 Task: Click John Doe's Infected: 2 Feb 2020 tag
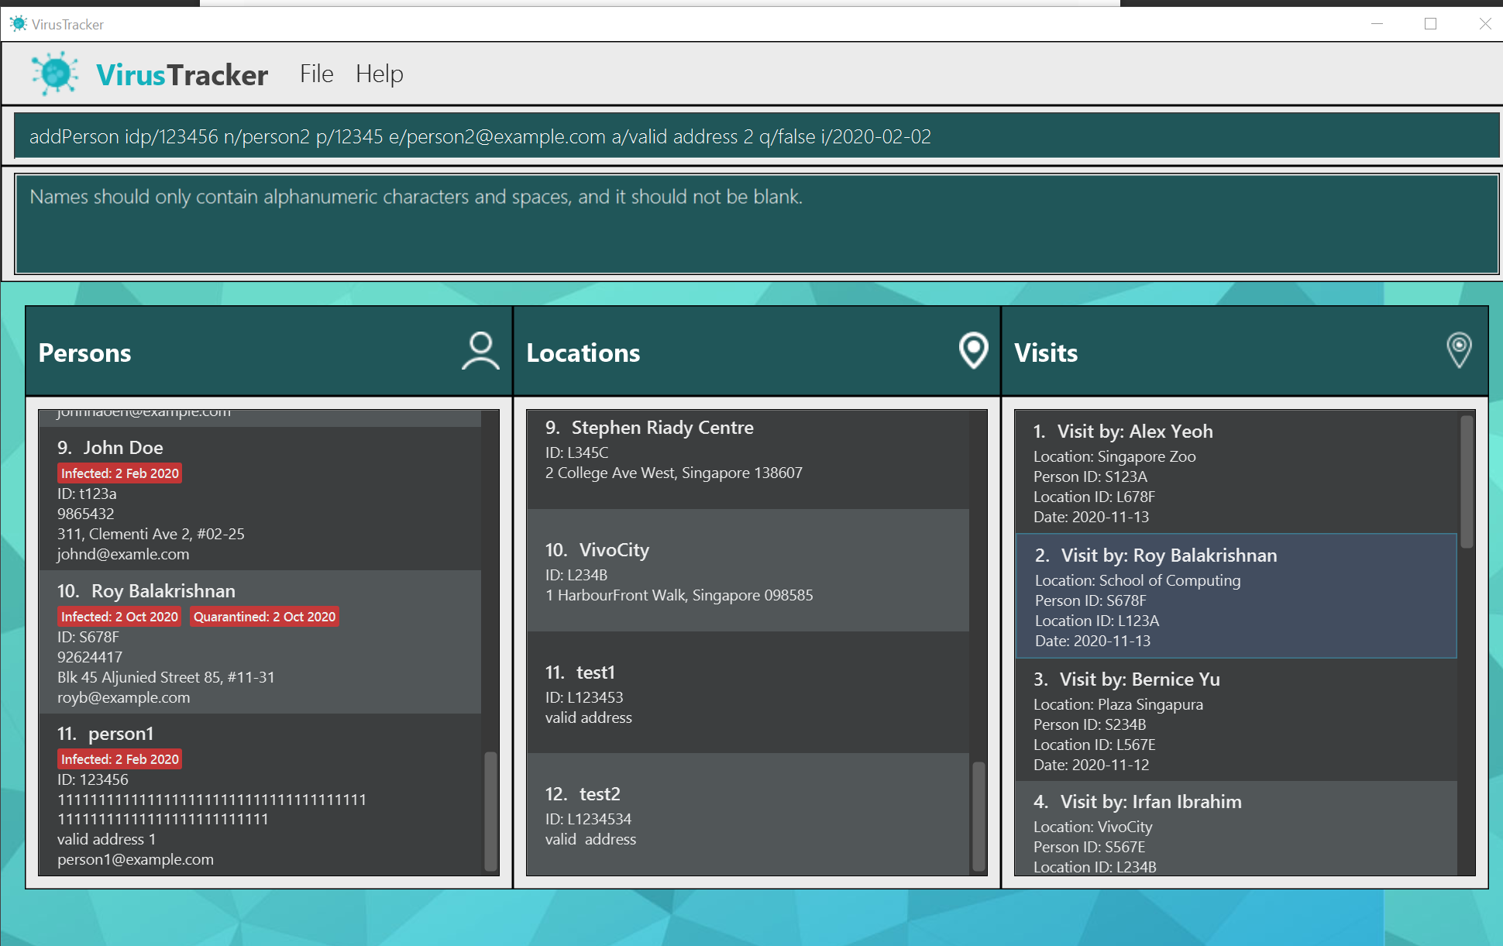119,473
